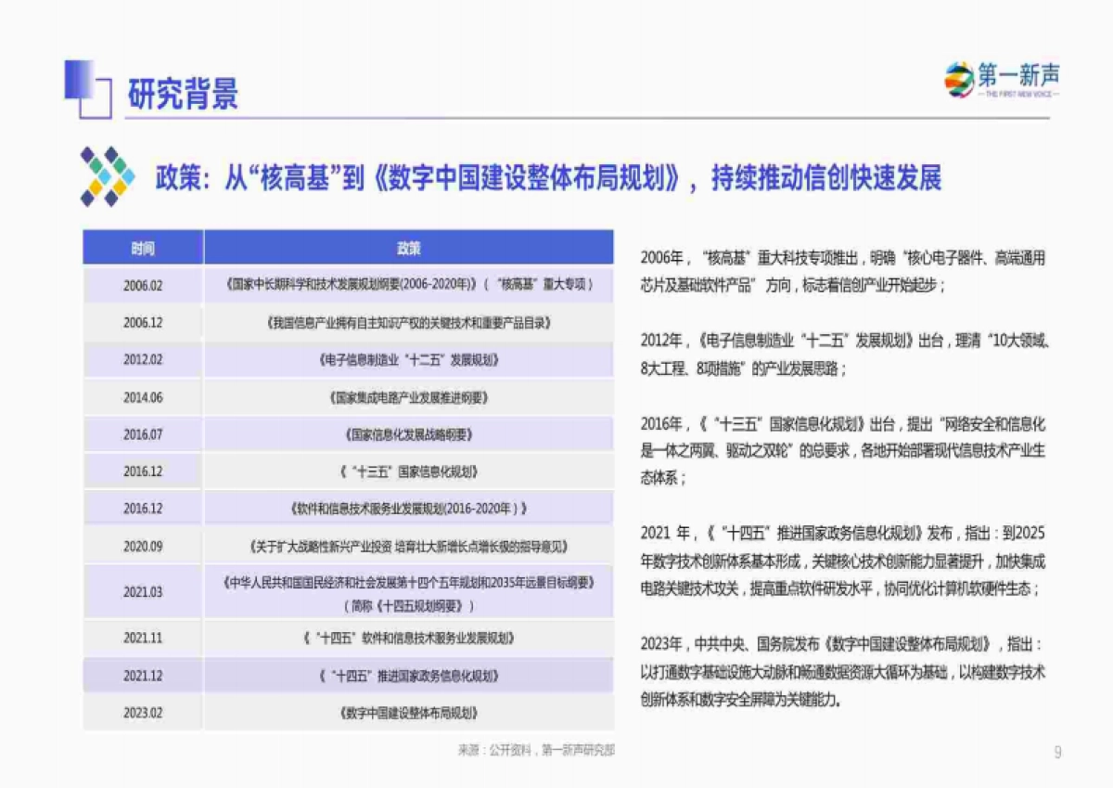Viewport: 1113px width, 788px height.
Task: Select the blue diamond at the top of the icon cluster
Action: [111, 154]
